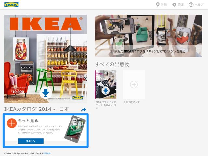
Task: Open settings via the gear icon
Action: 174,5
